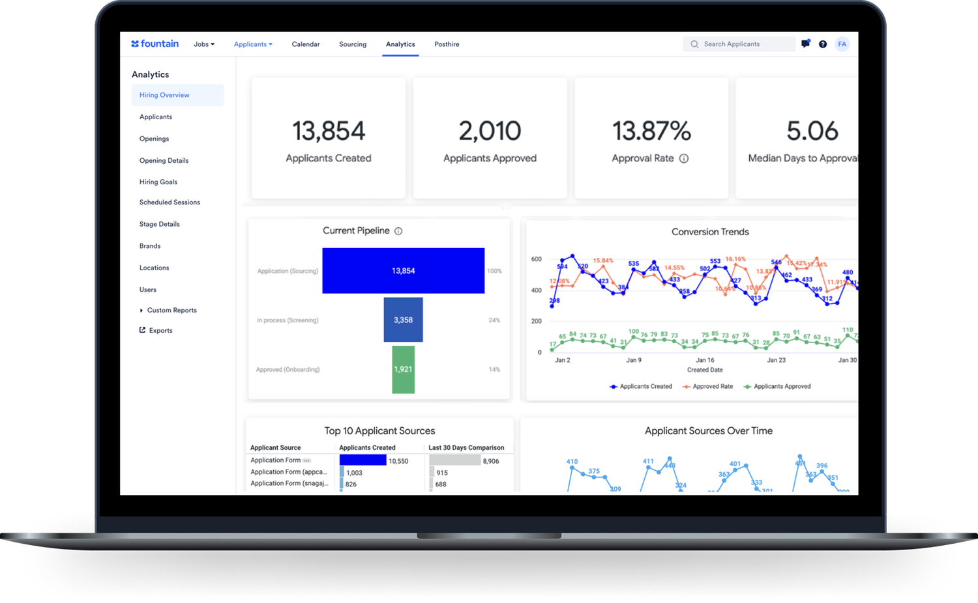Toggle the Applicants Approved legend entry
Image resolution: width=978 pixels, height=603 pixels.
pos(777,386)
